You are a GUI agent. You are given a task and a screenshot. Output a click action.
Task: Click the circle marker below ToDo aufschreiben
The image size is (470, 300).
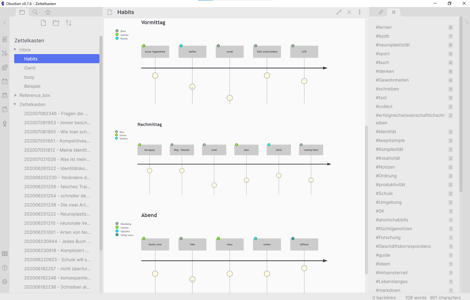[267, 76]
